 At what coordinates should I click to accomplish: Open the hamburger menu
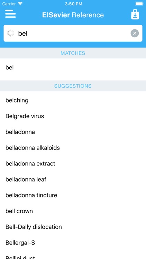pos(10,14)
